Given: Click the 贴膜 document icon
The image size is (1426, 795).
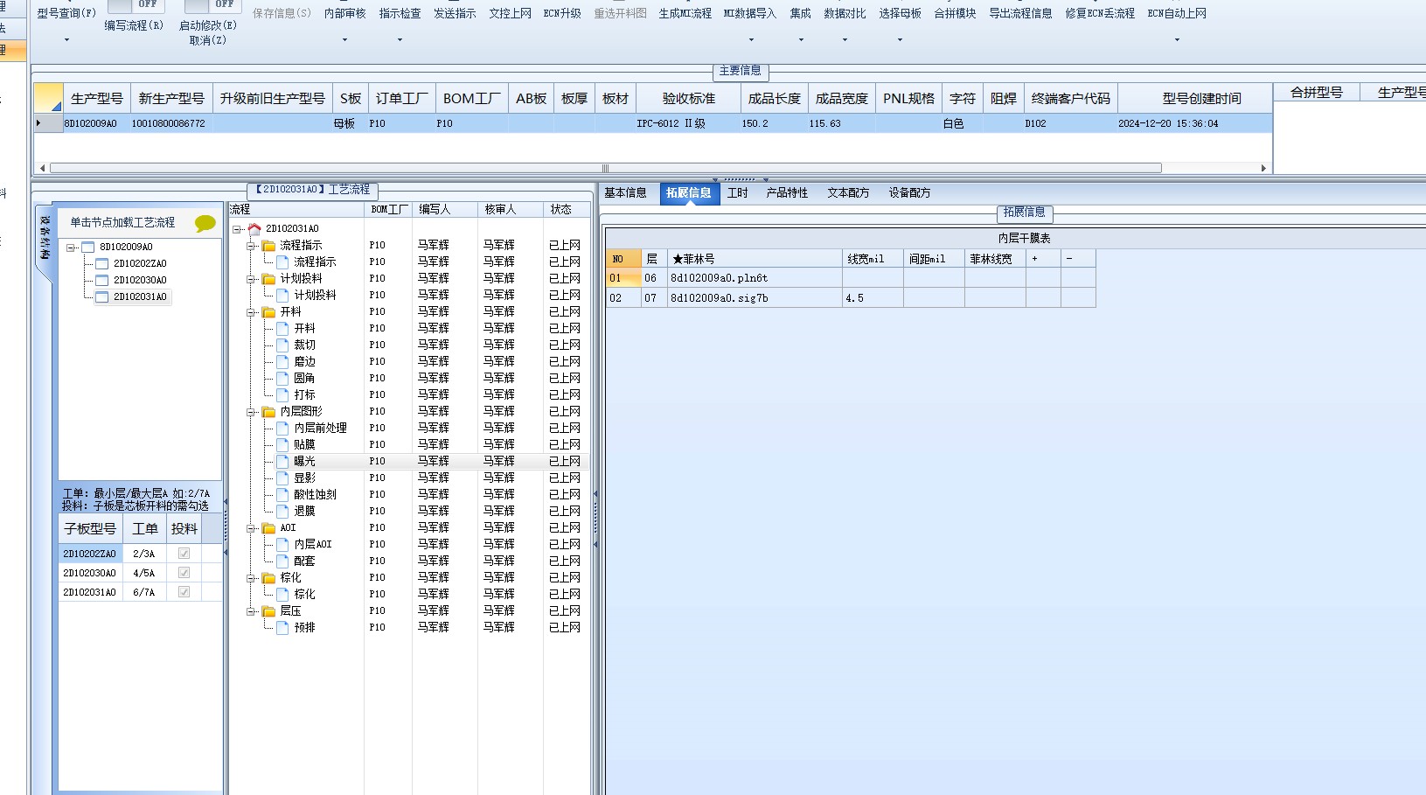Looking at the screenshot, I should [x=282, y=445].
